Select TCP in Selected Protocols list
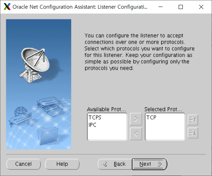This screenshot has width=212, height=176. [x=151, y=118]
